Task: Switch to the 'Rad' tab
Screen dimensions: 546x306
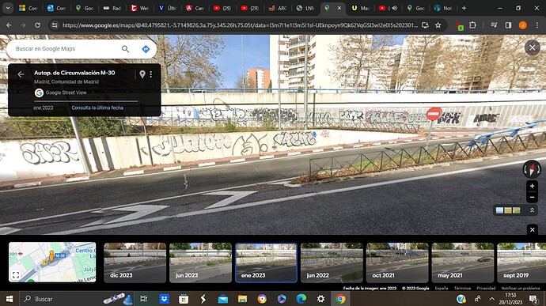Action: [x=112, y=8]
